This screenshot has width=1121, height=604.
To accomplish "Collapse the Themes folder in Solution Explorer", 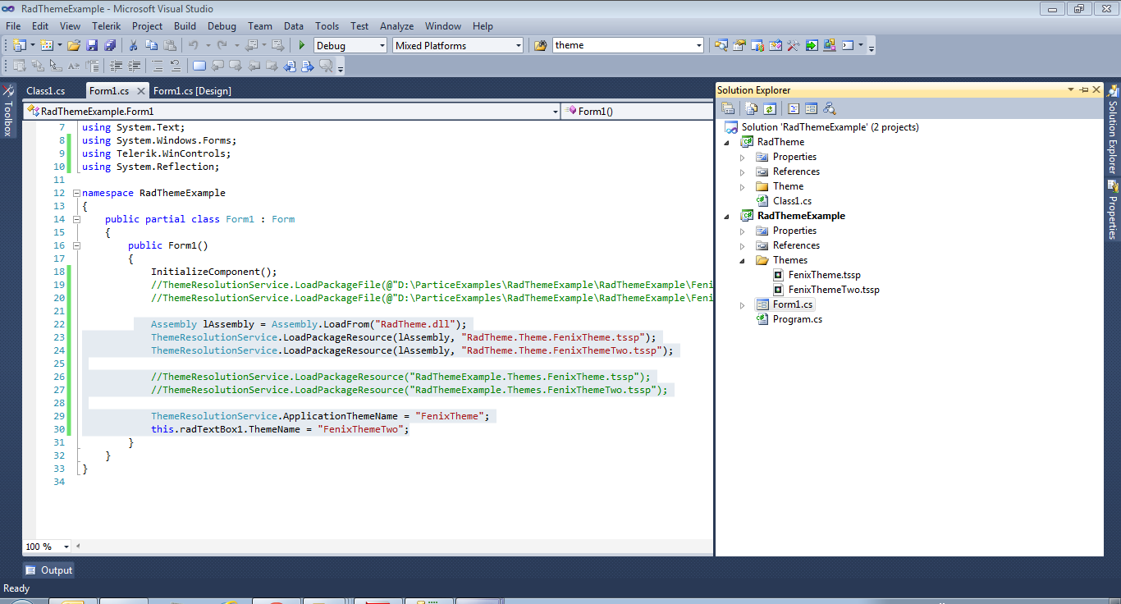I will (x=743, y=260).
